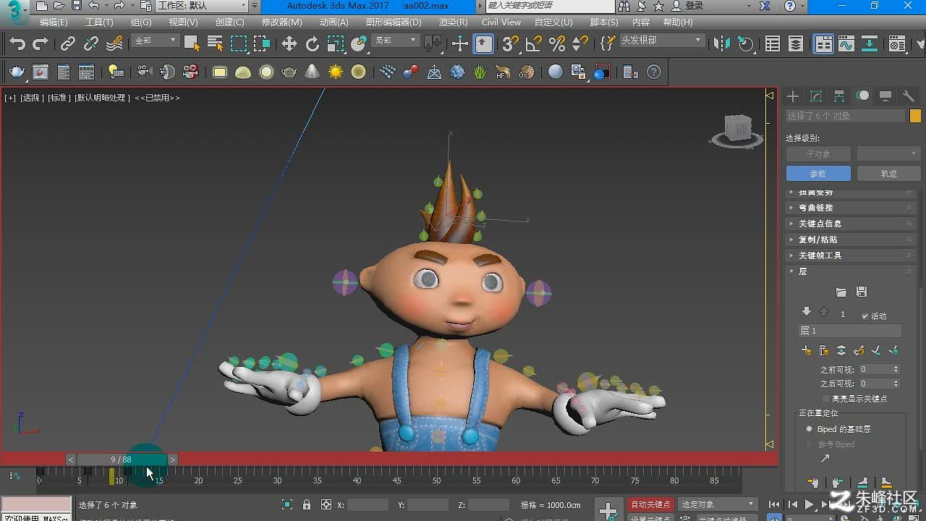
Task: Open the Civil View menu
Action: (x=501, y=22)
